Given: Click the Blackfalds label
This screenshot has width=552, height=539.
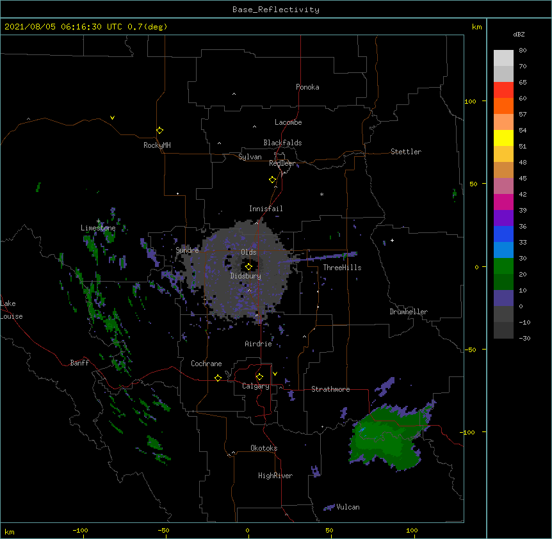Looking at the screenshot, I should coord(282,143).
